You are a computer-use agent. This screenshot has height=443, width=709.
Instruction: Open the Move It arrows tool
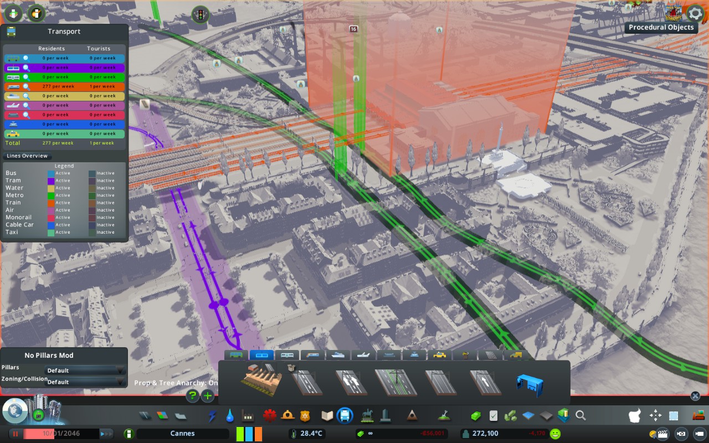tap(655, 415)
